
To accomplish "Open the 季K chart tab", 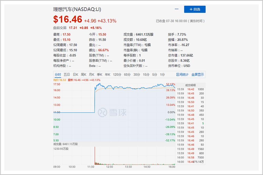I will tap(99, 75).
